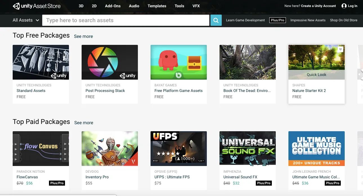
Task: Open the Standard Assets thumbnail
Action: (x=41, y=62)
